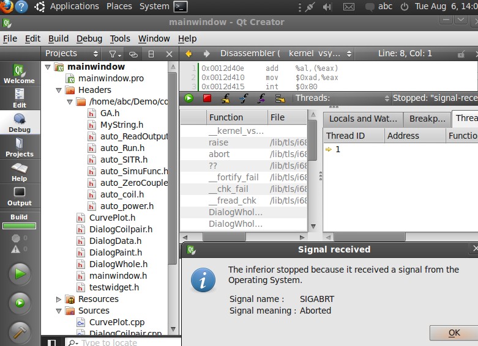Stop debugger with red square button
Viewport: 478px width, 346px height.
tap(207, 98)
